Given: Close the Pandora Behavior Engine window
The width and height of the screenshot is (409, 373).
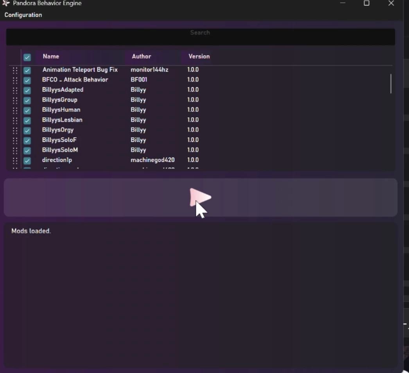Looking at the screenshot, I should tap(391, 3).
